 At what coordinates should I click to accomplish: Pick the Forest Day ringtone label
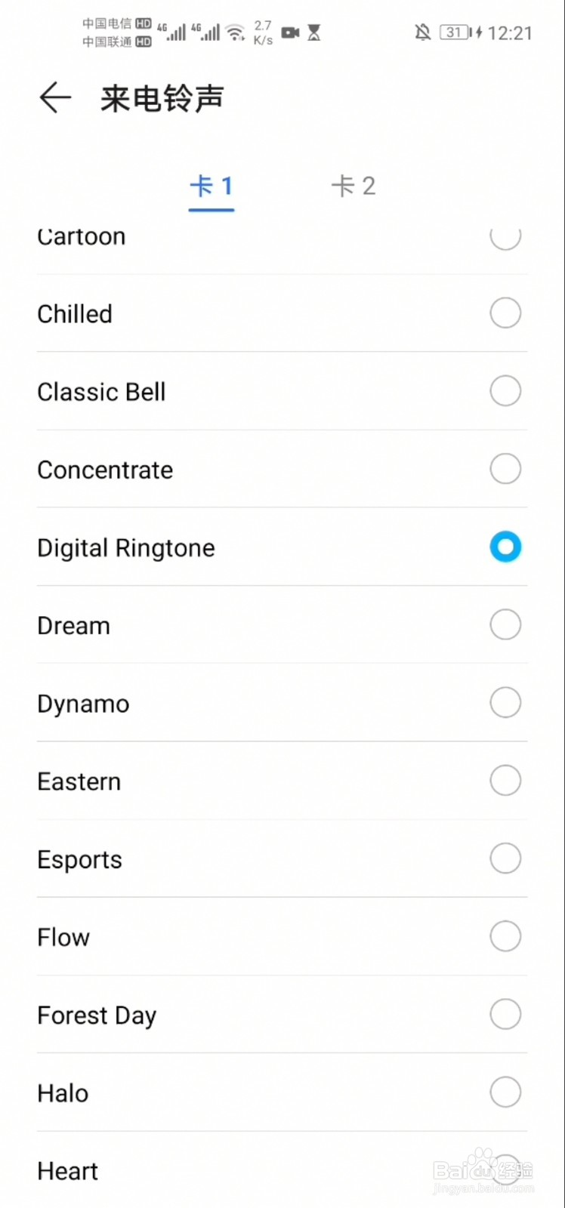coord(97,1015)
